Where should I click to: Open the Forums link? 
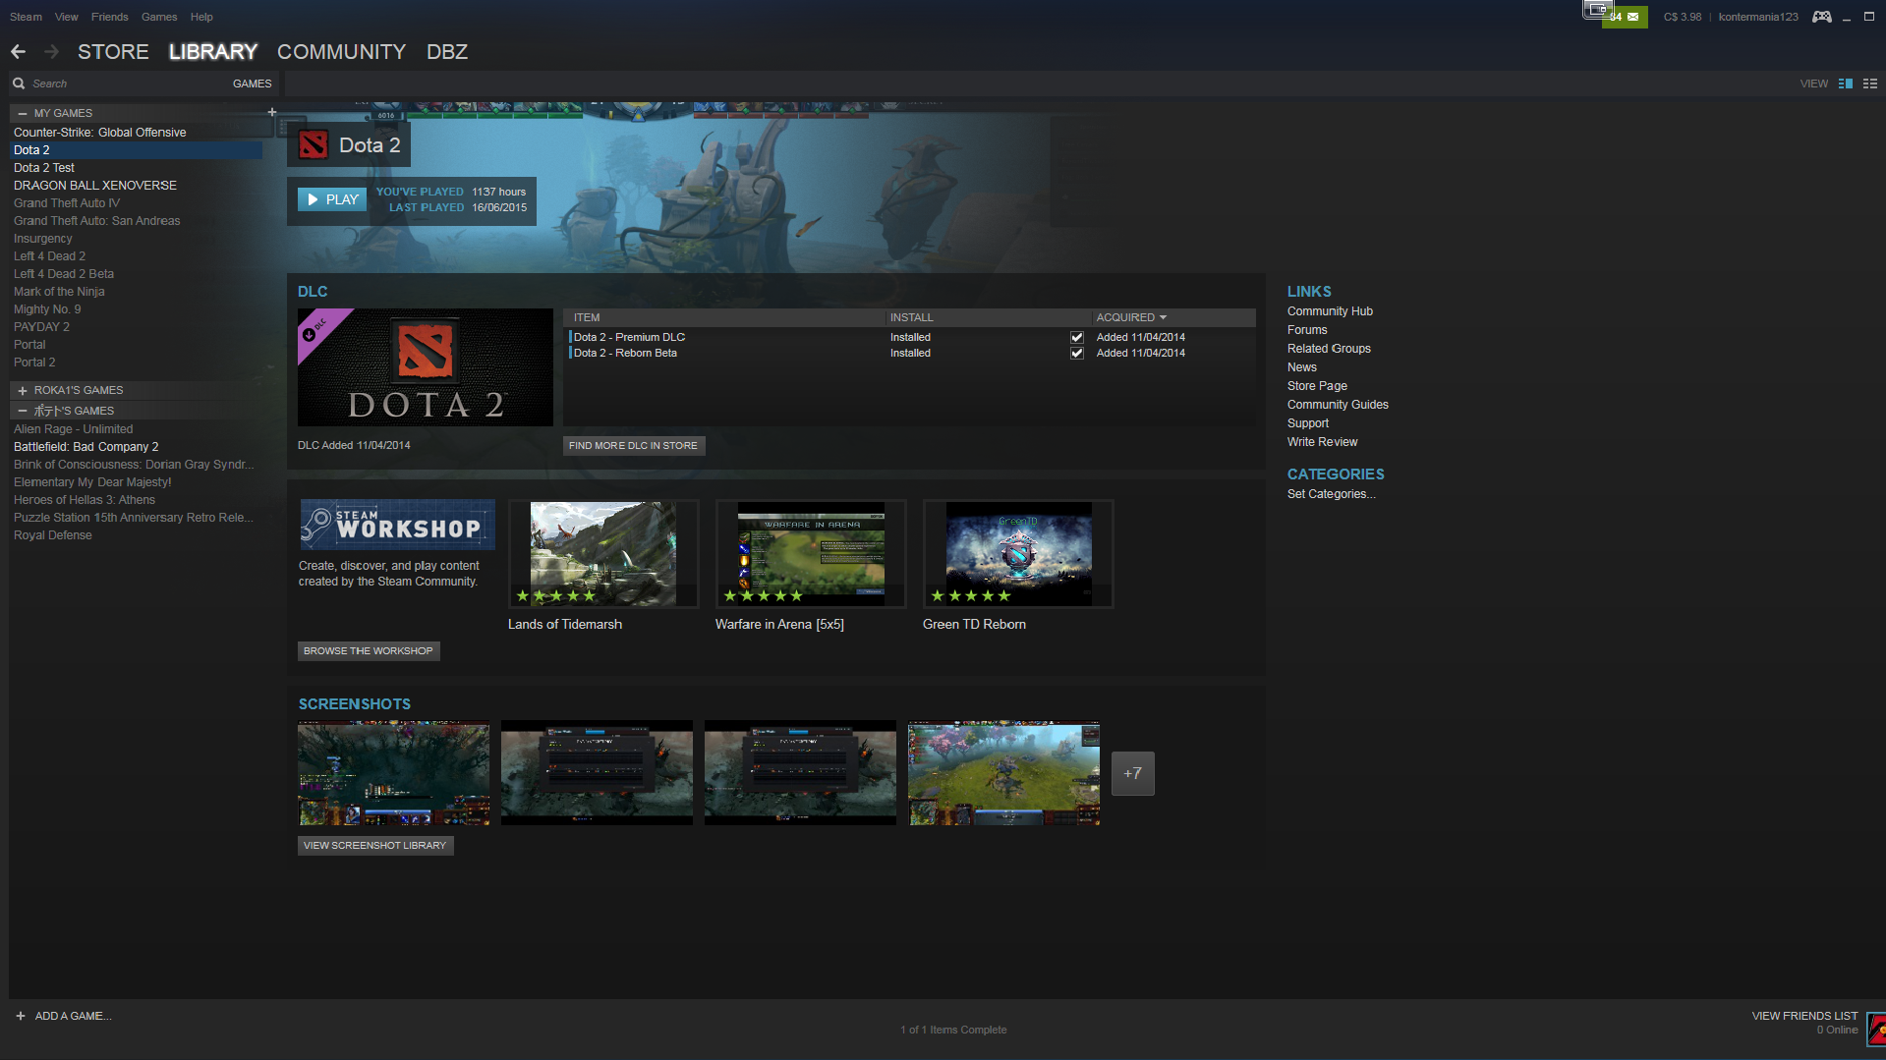click(1307, 330)
